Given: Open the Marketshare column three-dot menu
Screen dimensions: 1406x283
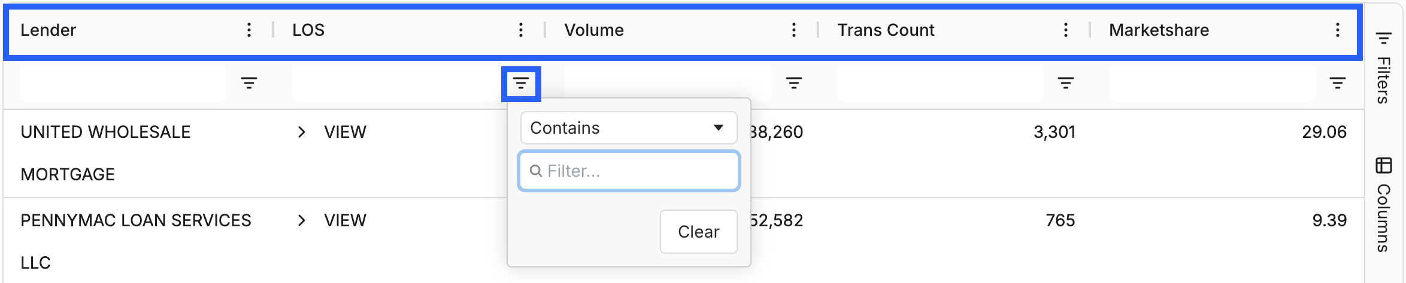Looking at the screenshot, I should (1338, 30).
